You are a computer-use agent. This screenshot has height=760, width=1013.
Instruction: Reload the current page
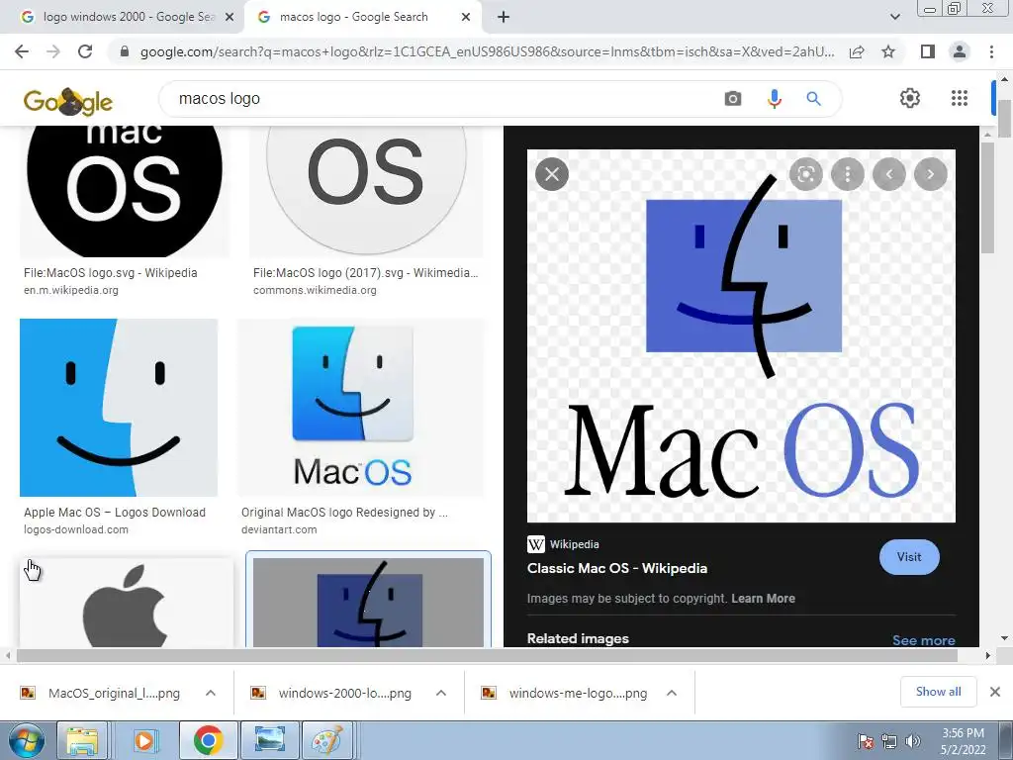click(x=85, y=51)
